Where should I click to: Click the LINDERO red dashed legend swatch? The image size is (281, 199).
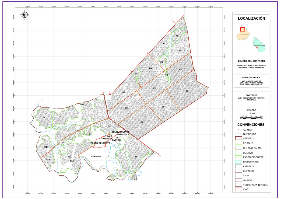238,138
